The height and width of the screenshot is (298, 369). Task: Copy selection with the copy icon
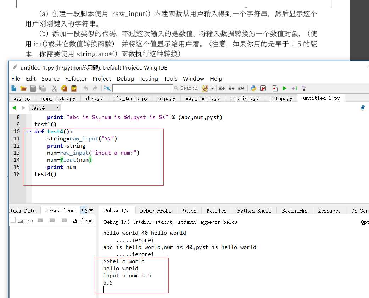point(64,88)
